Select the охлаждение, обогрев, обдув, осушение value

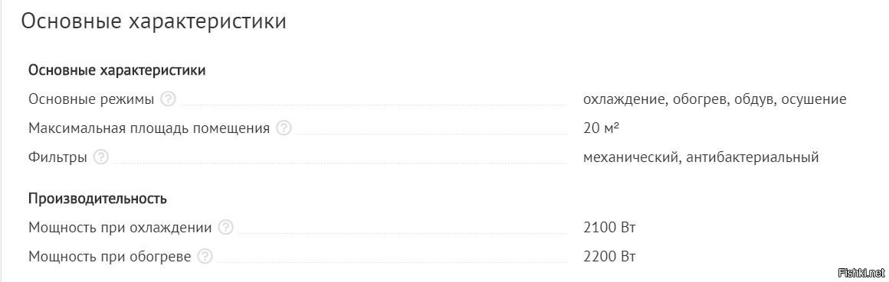(x=715, y=99)
